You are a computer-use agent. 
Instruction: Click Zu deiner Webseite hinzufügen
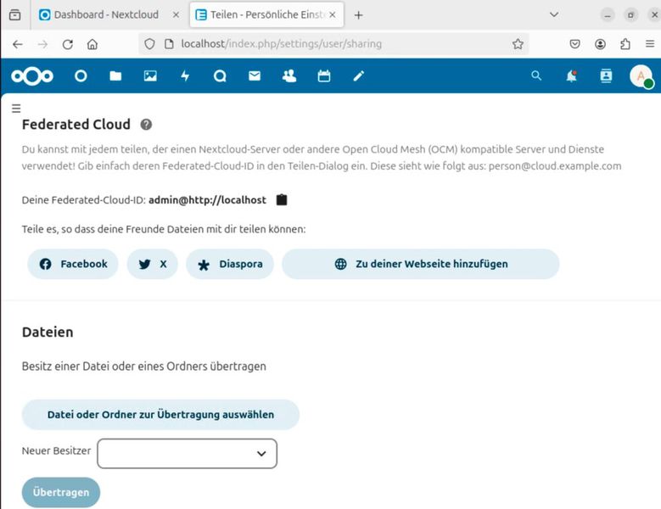pos(421,264)
